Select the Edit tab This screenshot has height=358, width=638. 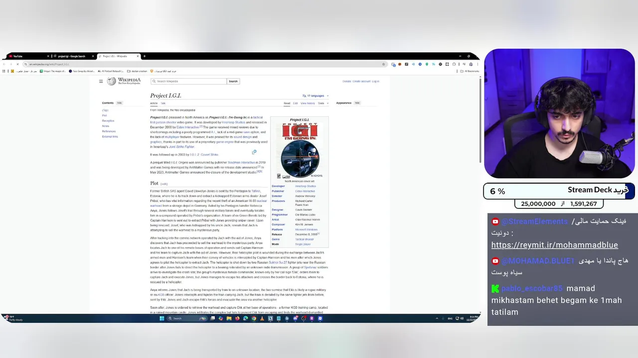click(x=295, y=103)
